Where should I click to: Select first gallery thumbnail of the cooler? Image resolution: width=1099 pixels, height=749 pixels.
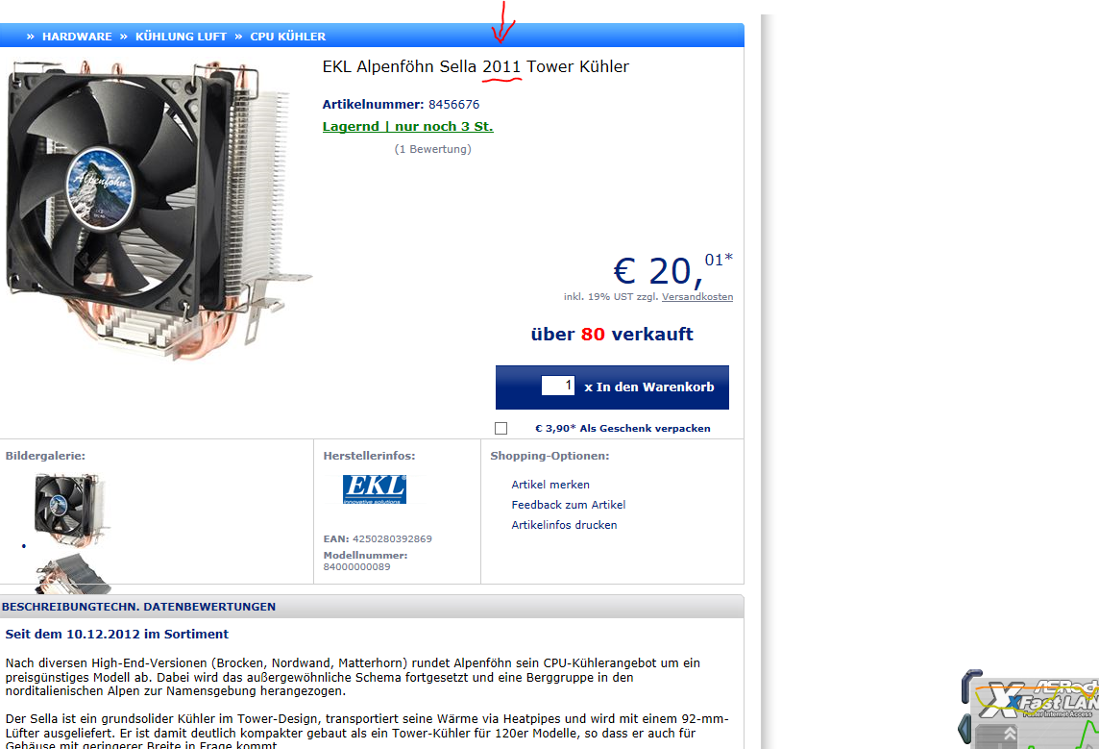click(x=71, y=511)
